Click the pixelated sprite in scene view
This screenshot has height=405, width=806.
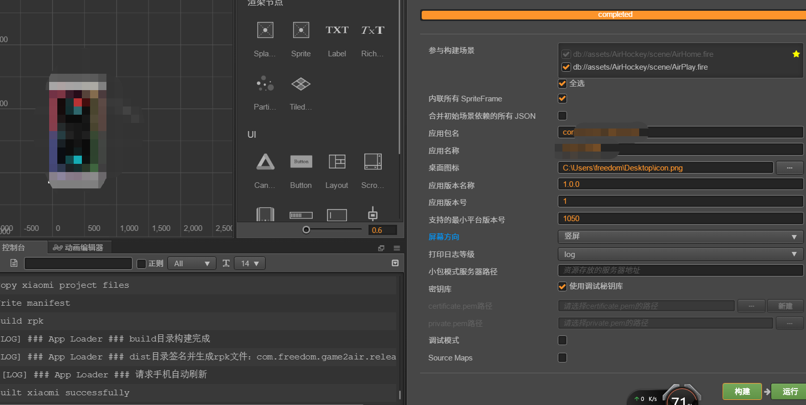click(x=78, y=131)
